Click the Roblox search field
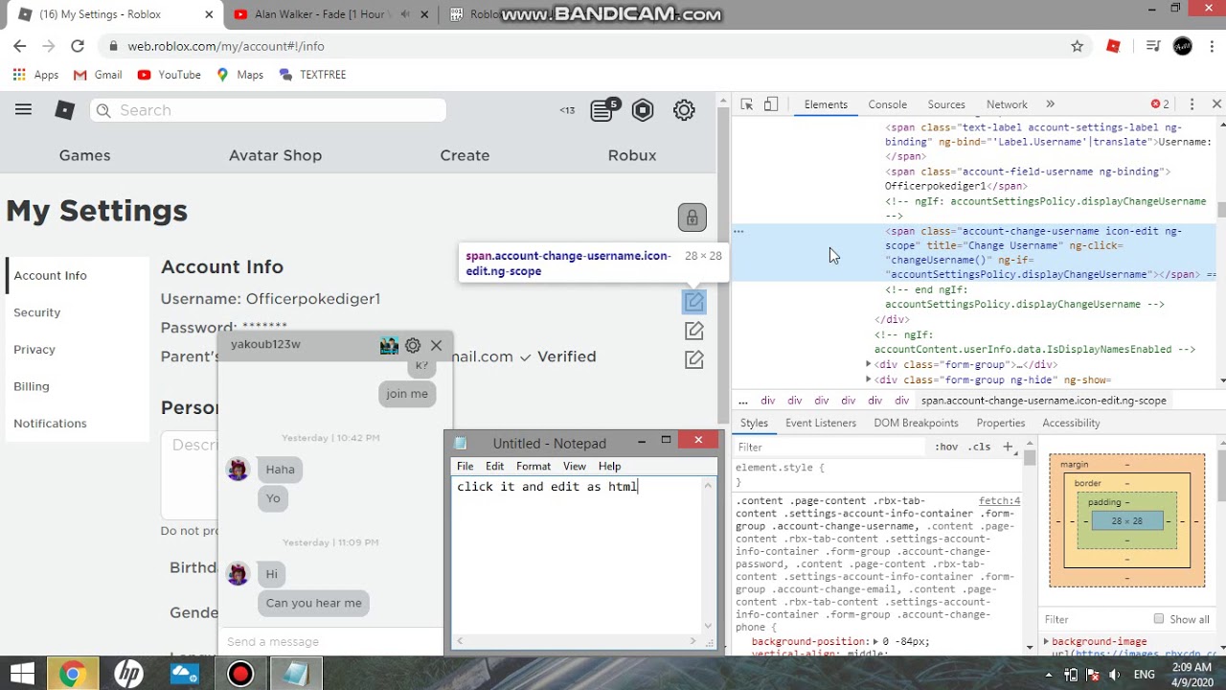Image resolution: width=1226 pixels, height=690 pixels. (268, 110)
